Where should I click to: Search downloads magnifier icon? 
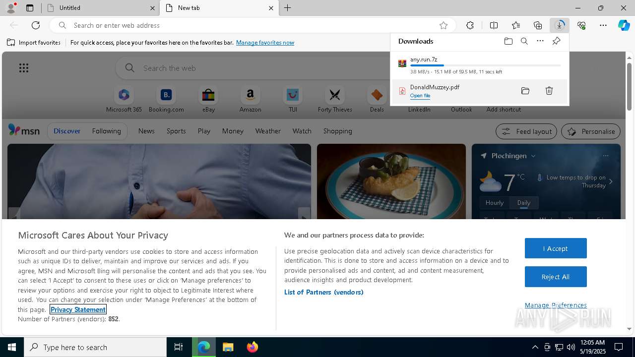coord(524,41)
